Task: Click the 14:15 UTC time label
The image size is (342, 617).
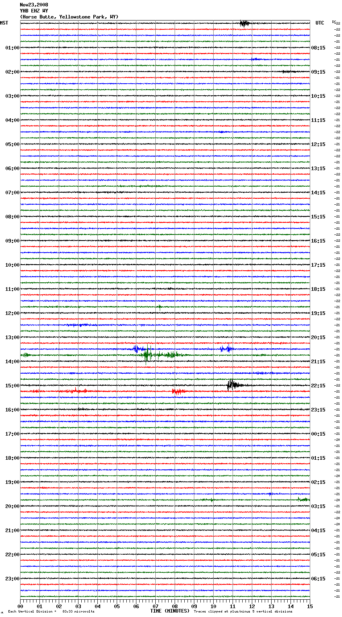Action: (x=318, y=193)
